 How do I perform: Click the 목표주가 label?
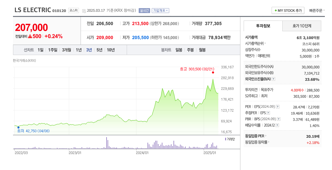267,90
